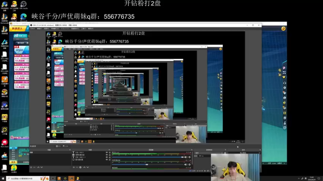Screen dimensions: 323x181
Task: Open the scene transition type dropdown
Action: pyautogui.click(x=209, y=153)
